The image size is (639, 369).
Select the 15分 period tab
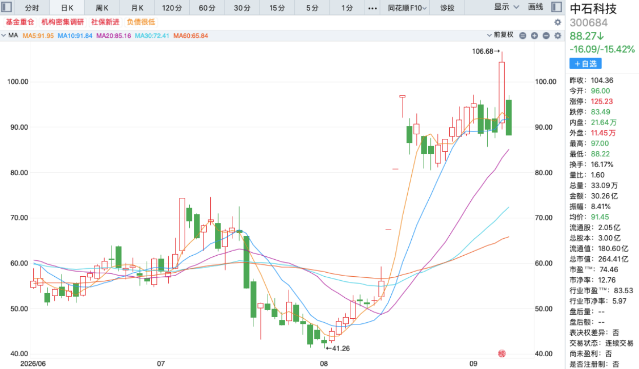pyautogui.click(x=276, y=8)
